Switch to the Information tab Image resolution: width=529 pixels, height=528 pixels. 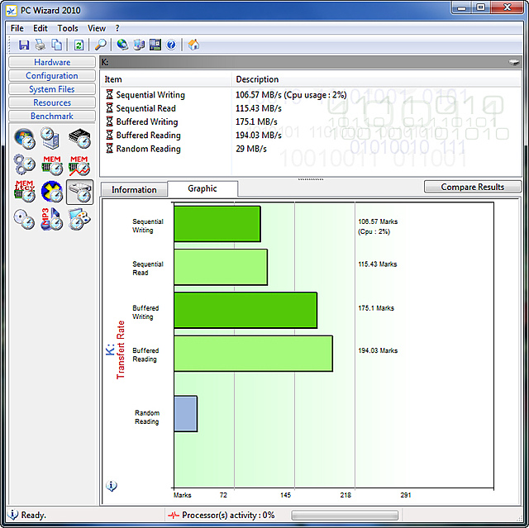[134, 190]
